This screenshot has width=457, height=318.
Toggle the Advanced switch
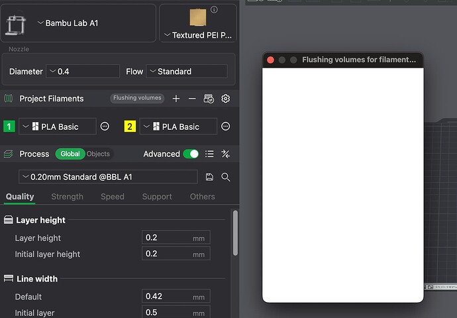pos(191,154)
